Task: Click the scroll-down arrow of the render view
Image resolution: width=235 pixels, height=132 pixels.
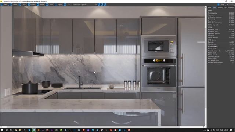Action: click(206, 125)
